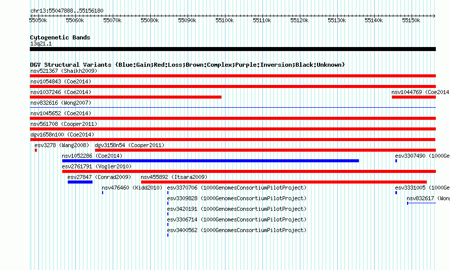
Task: Open variant esv3420191 label
Action: [237, 209]
